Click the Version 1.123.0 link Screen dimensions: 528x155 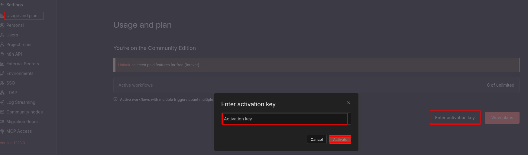click(x=12, y=143)
